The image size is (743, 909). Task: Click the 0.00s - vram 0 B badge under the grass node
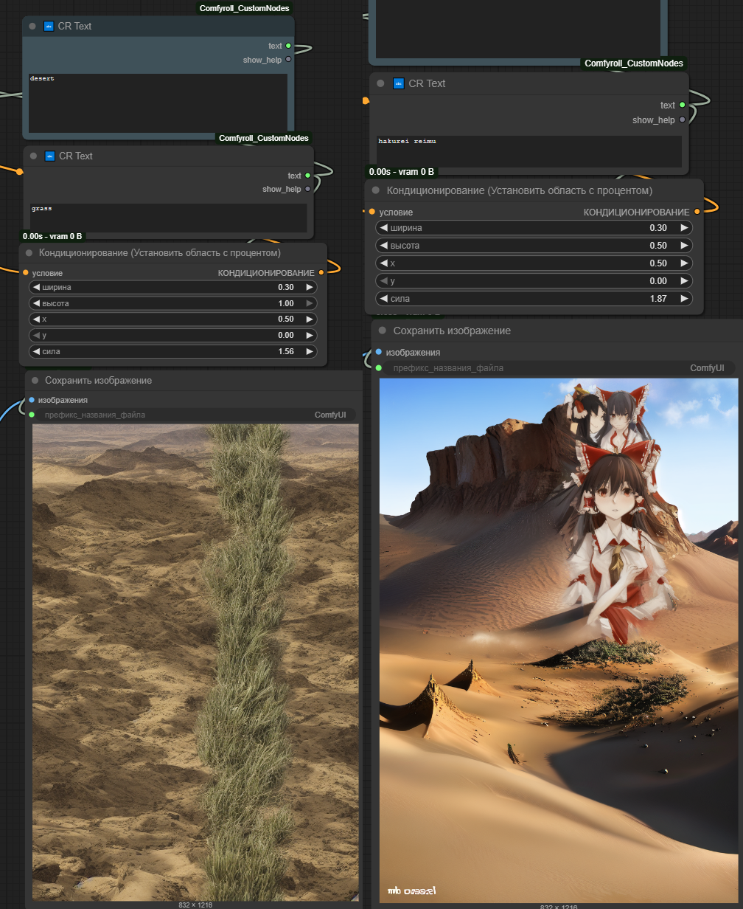tap(52, 236)
